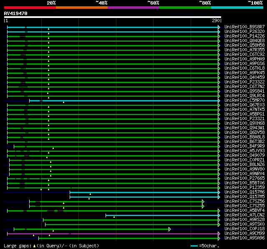
Task: Click the green arrowhead ending the C7SZ56 alignment
Action: (x=203, y=202)
